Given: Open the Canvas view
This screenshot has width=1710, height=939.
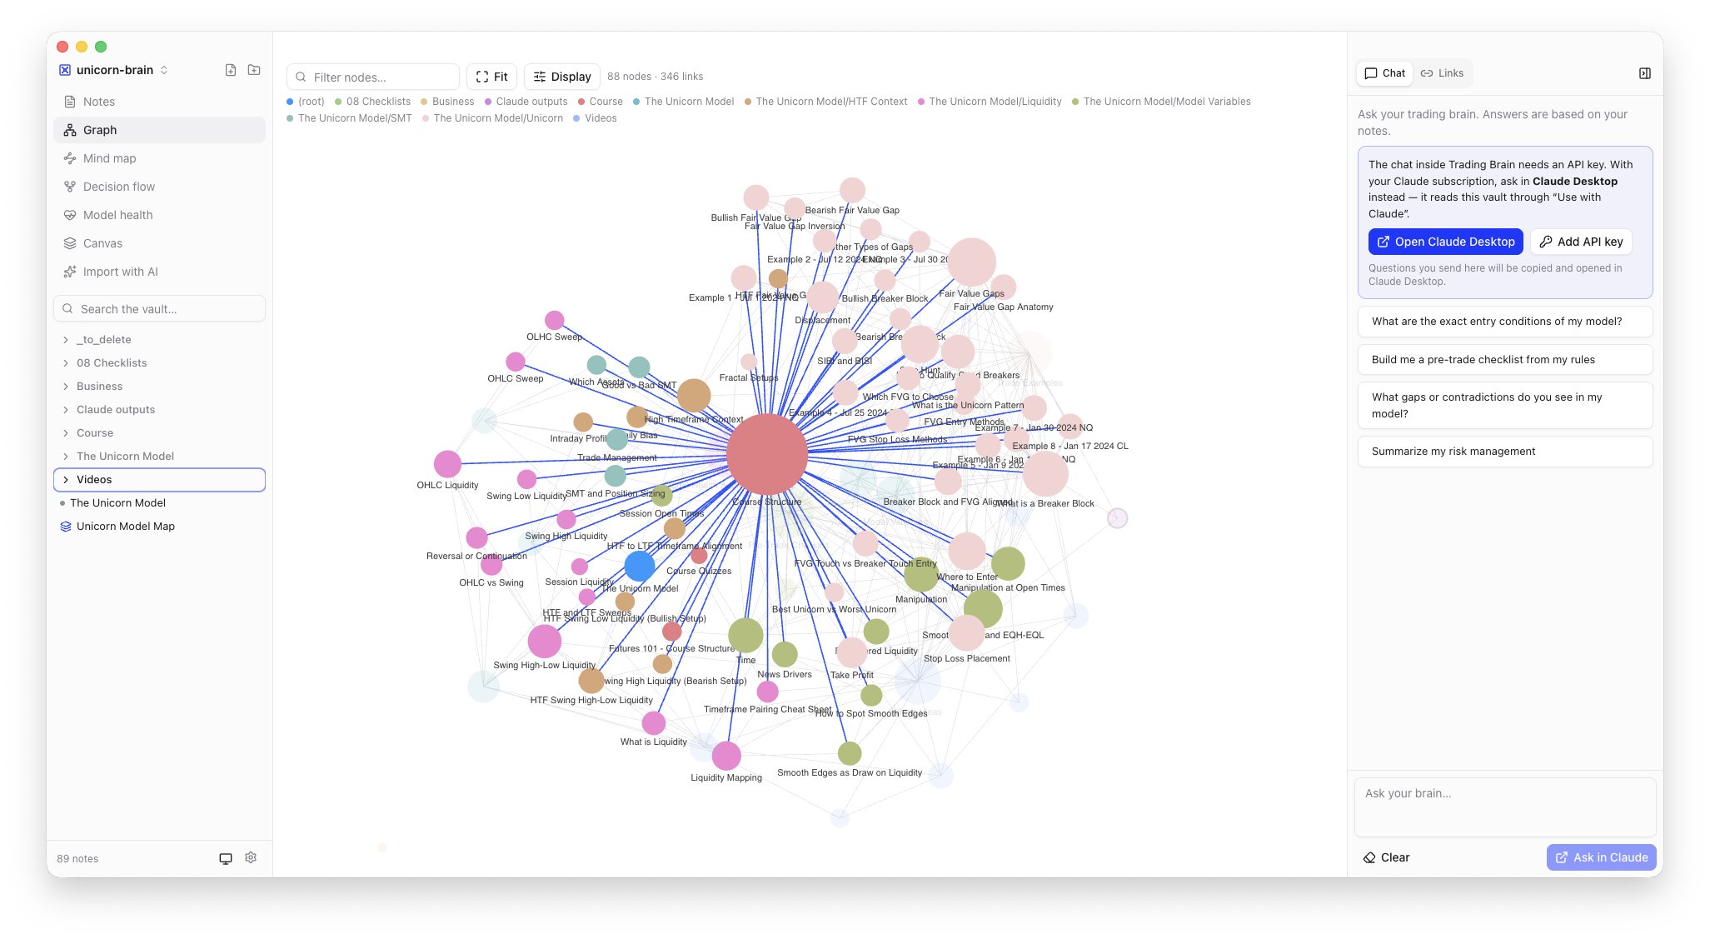Looking at the screenshot, I should (x=159, y=243).
